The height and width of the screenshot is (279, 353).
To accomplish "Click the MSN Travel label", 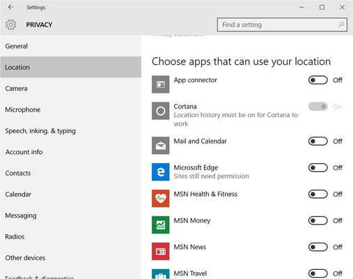I will [x=190, y=273].
